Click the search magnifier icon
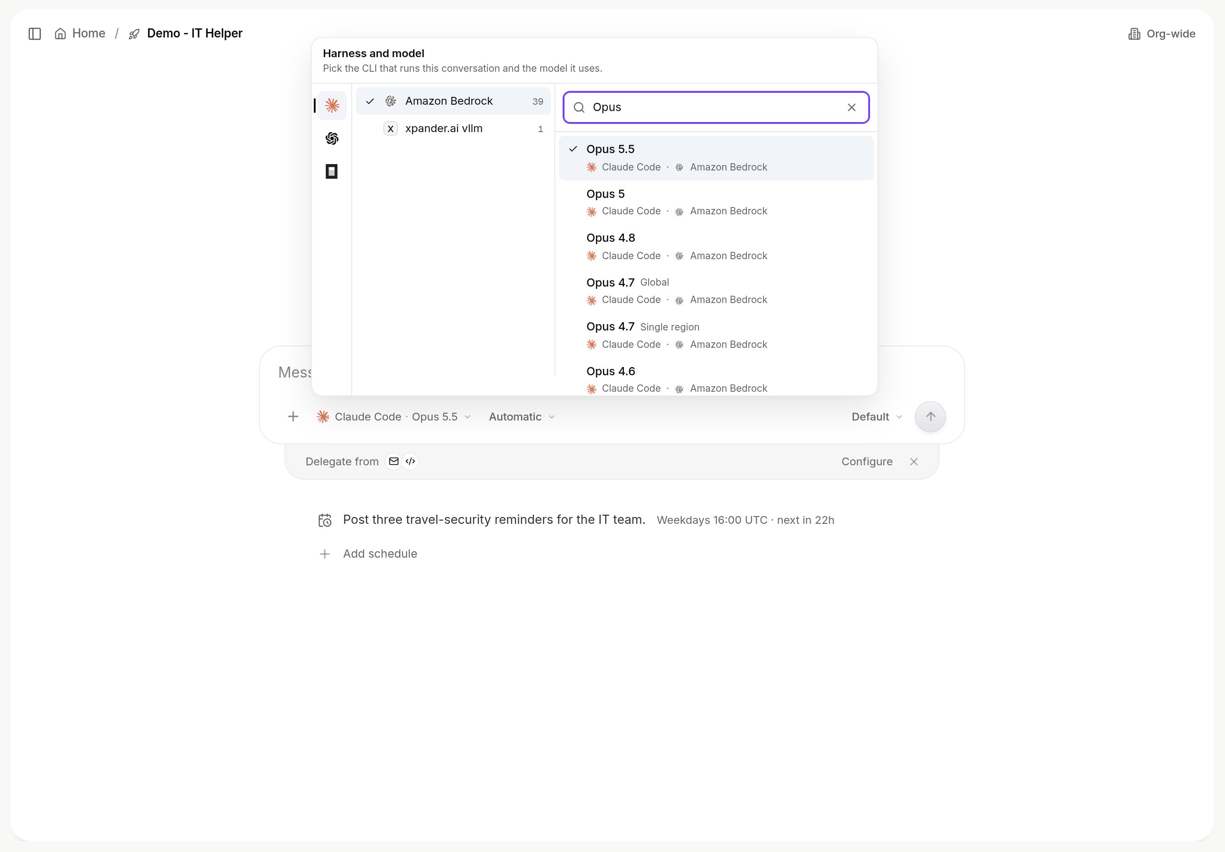The width and height of the screenshot is (1225, 852). (x=579, y=108)
